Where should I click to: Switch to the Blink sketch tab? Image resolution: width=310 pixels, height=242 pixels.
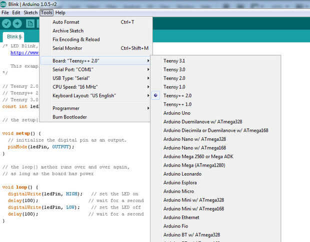[x=13, y=37]
